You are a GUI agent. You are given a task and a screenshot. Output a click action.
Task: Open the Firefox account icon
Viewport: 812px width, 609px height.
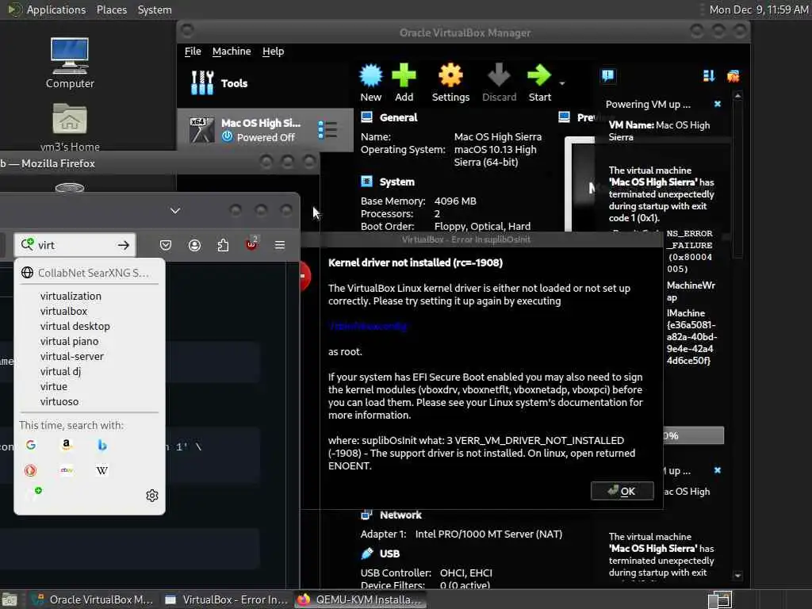(195, 245)
